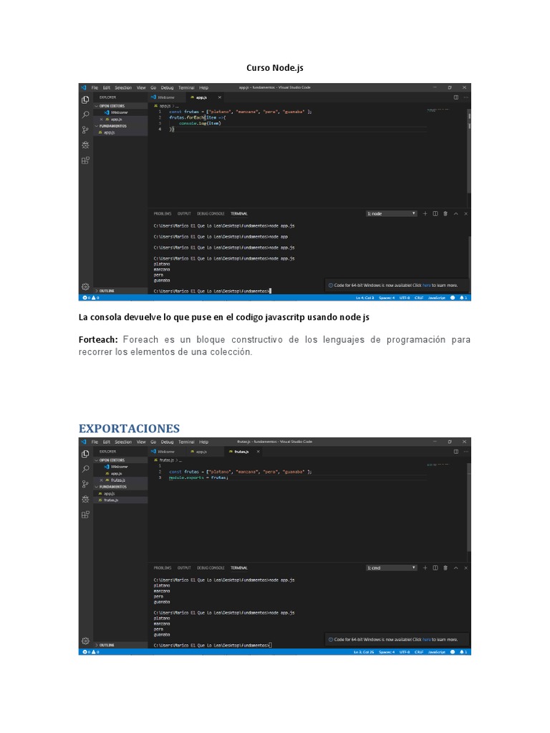Add new terminal in the 1: node panel
550x733 pixels.
click(425, 213)
